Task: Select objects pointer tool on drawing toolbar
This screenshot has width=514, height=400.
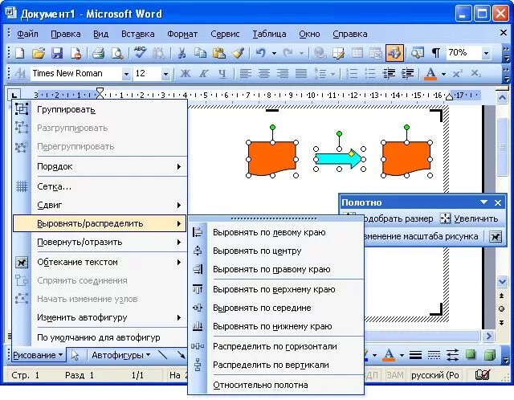Action: 75,355
